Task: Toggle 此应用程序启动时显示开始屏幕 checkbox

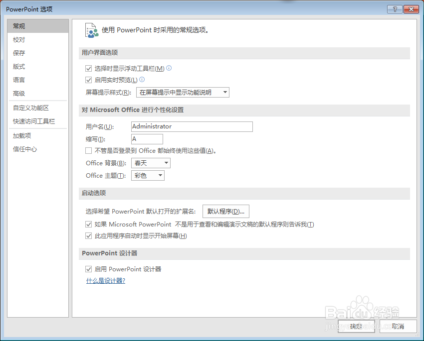Action: (x=88, y=236)
